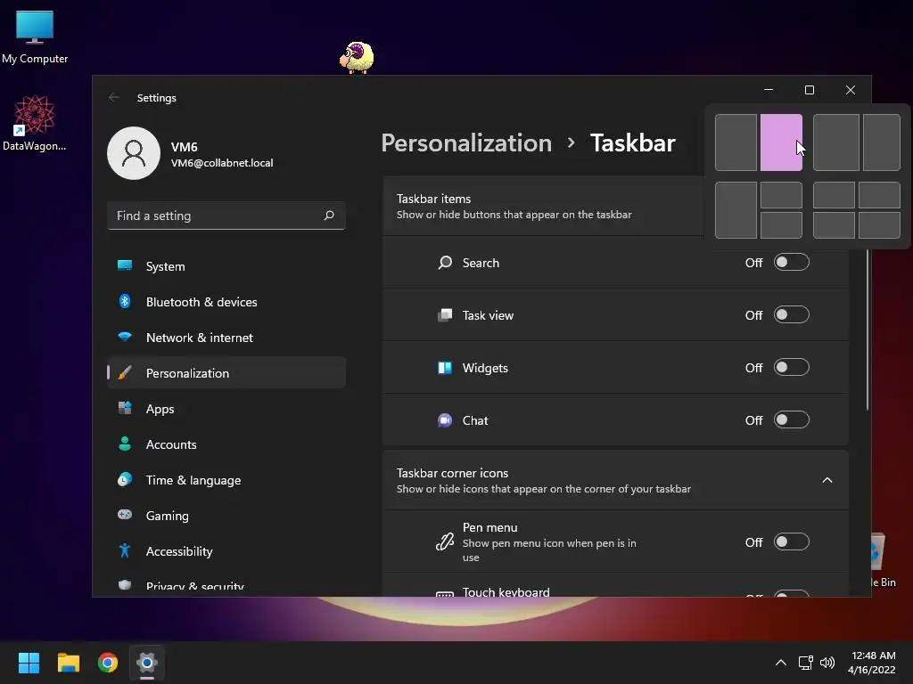Select the DataWagon desktop shortcut

pos(35,123)
